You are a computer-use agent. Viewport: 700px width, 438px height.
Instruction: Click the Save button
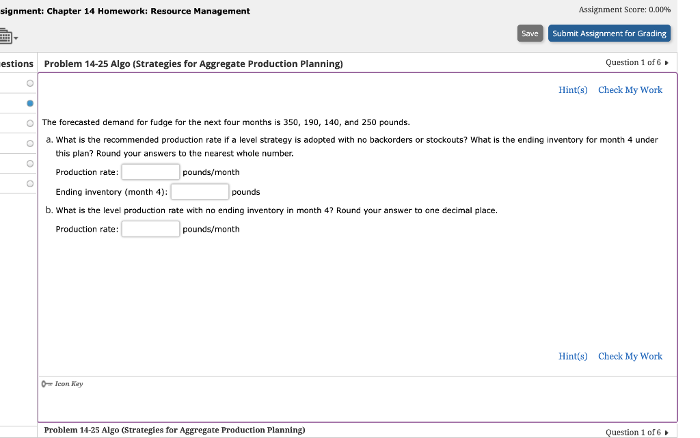pyautogui.click(x=530, y=33)
